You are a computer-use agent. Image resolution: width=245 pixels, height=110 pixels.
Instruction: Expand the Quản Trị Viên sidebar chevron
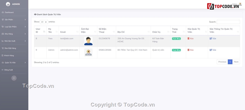pos(25,63)
